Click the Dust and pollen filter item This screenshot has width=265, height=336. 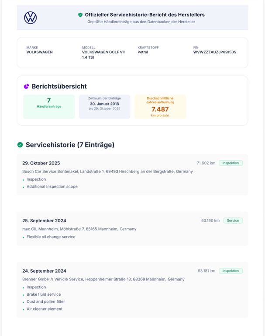46,302
